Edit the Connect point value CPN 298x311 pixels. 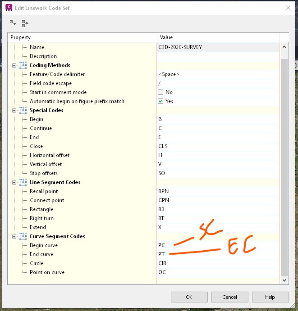tap(218, 200)
